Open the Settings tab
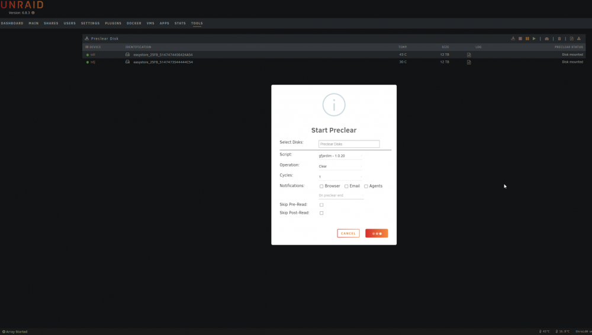 point(90,23)
